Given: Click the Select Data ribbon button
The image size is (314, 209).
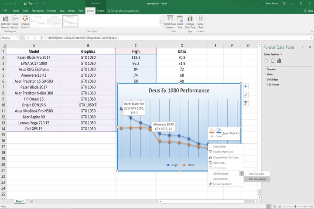Looking at the screenshot, I should pos(180,22).
